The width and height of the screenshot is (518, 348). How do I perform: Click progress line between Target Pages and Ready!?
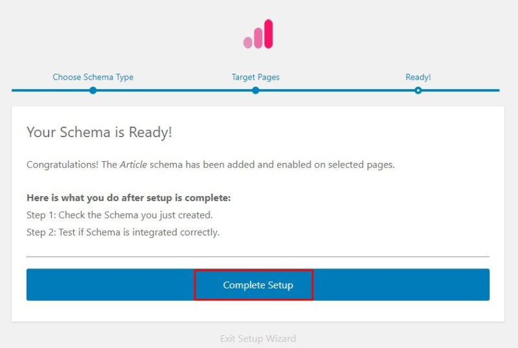[337, 91]
